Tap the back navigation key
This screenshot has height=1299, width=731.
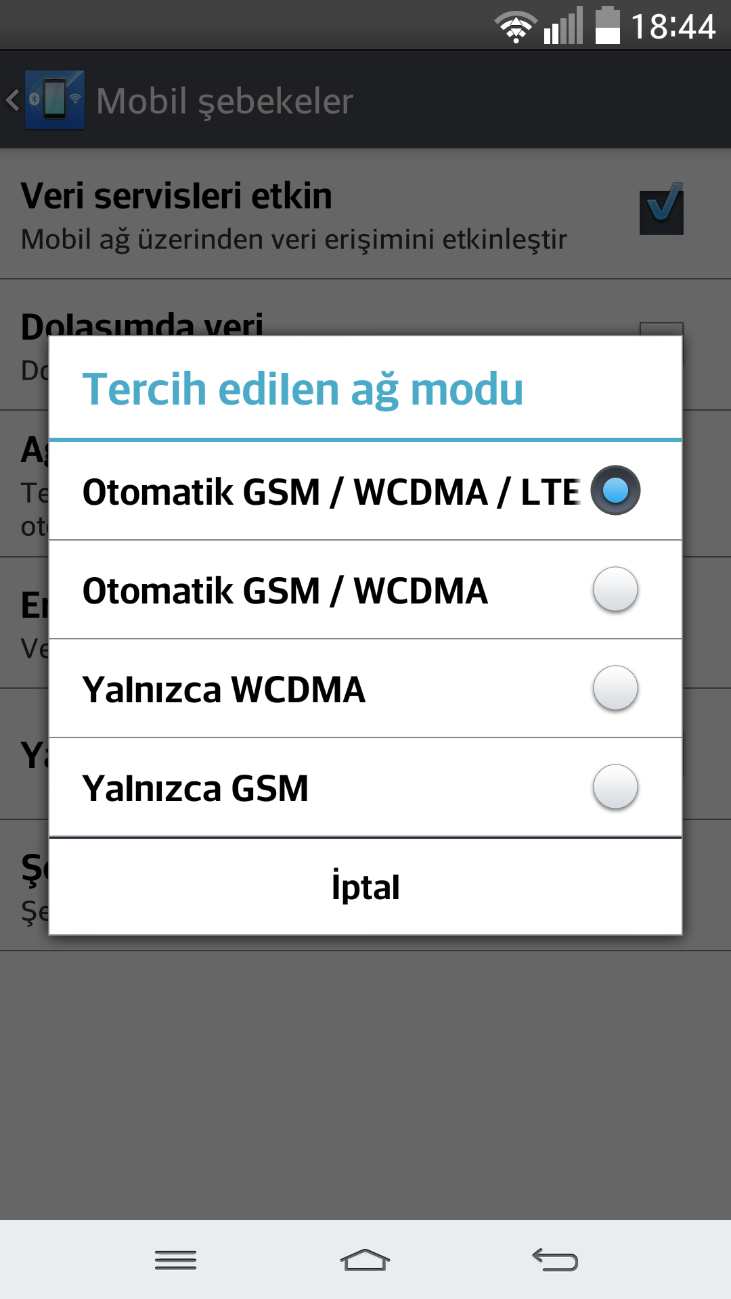click(x=555, y=1260)
